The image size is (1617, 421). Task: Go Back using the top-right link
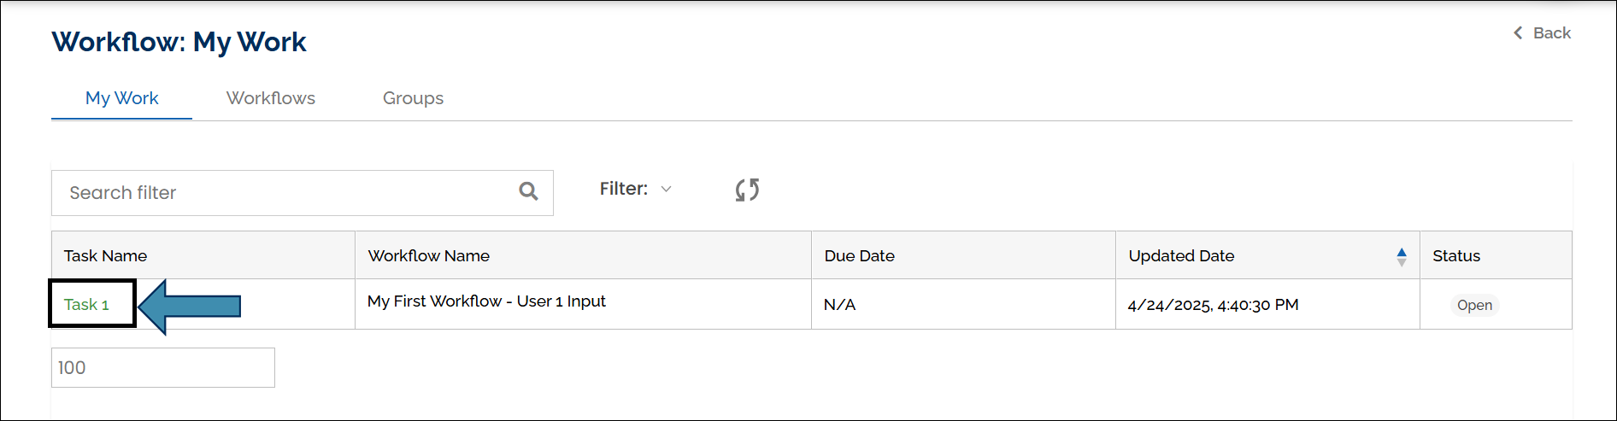click(x=1542, y=33)
